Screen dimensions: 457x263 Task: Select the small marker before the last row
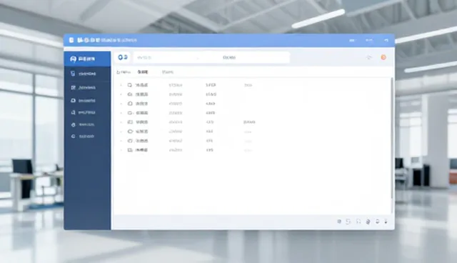(121, 150)
